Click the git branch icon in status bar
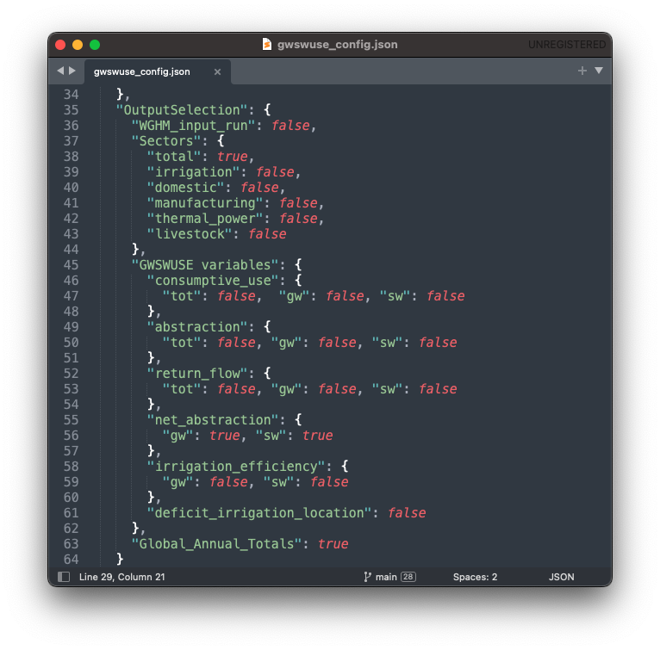The width and height of the screenshot is (660, 650). [368, 577]
